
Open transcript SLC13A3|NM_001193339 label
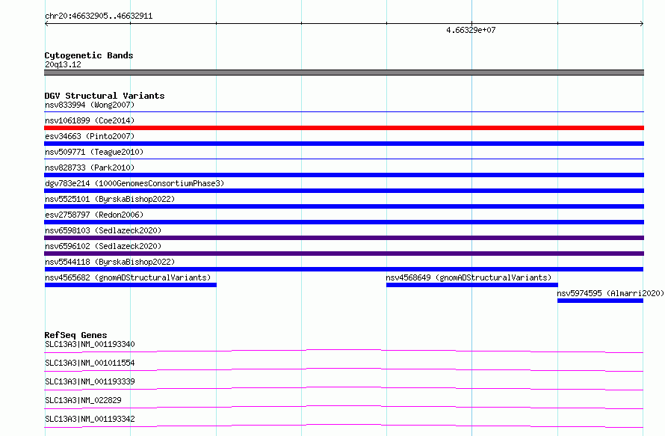[90, 381]
